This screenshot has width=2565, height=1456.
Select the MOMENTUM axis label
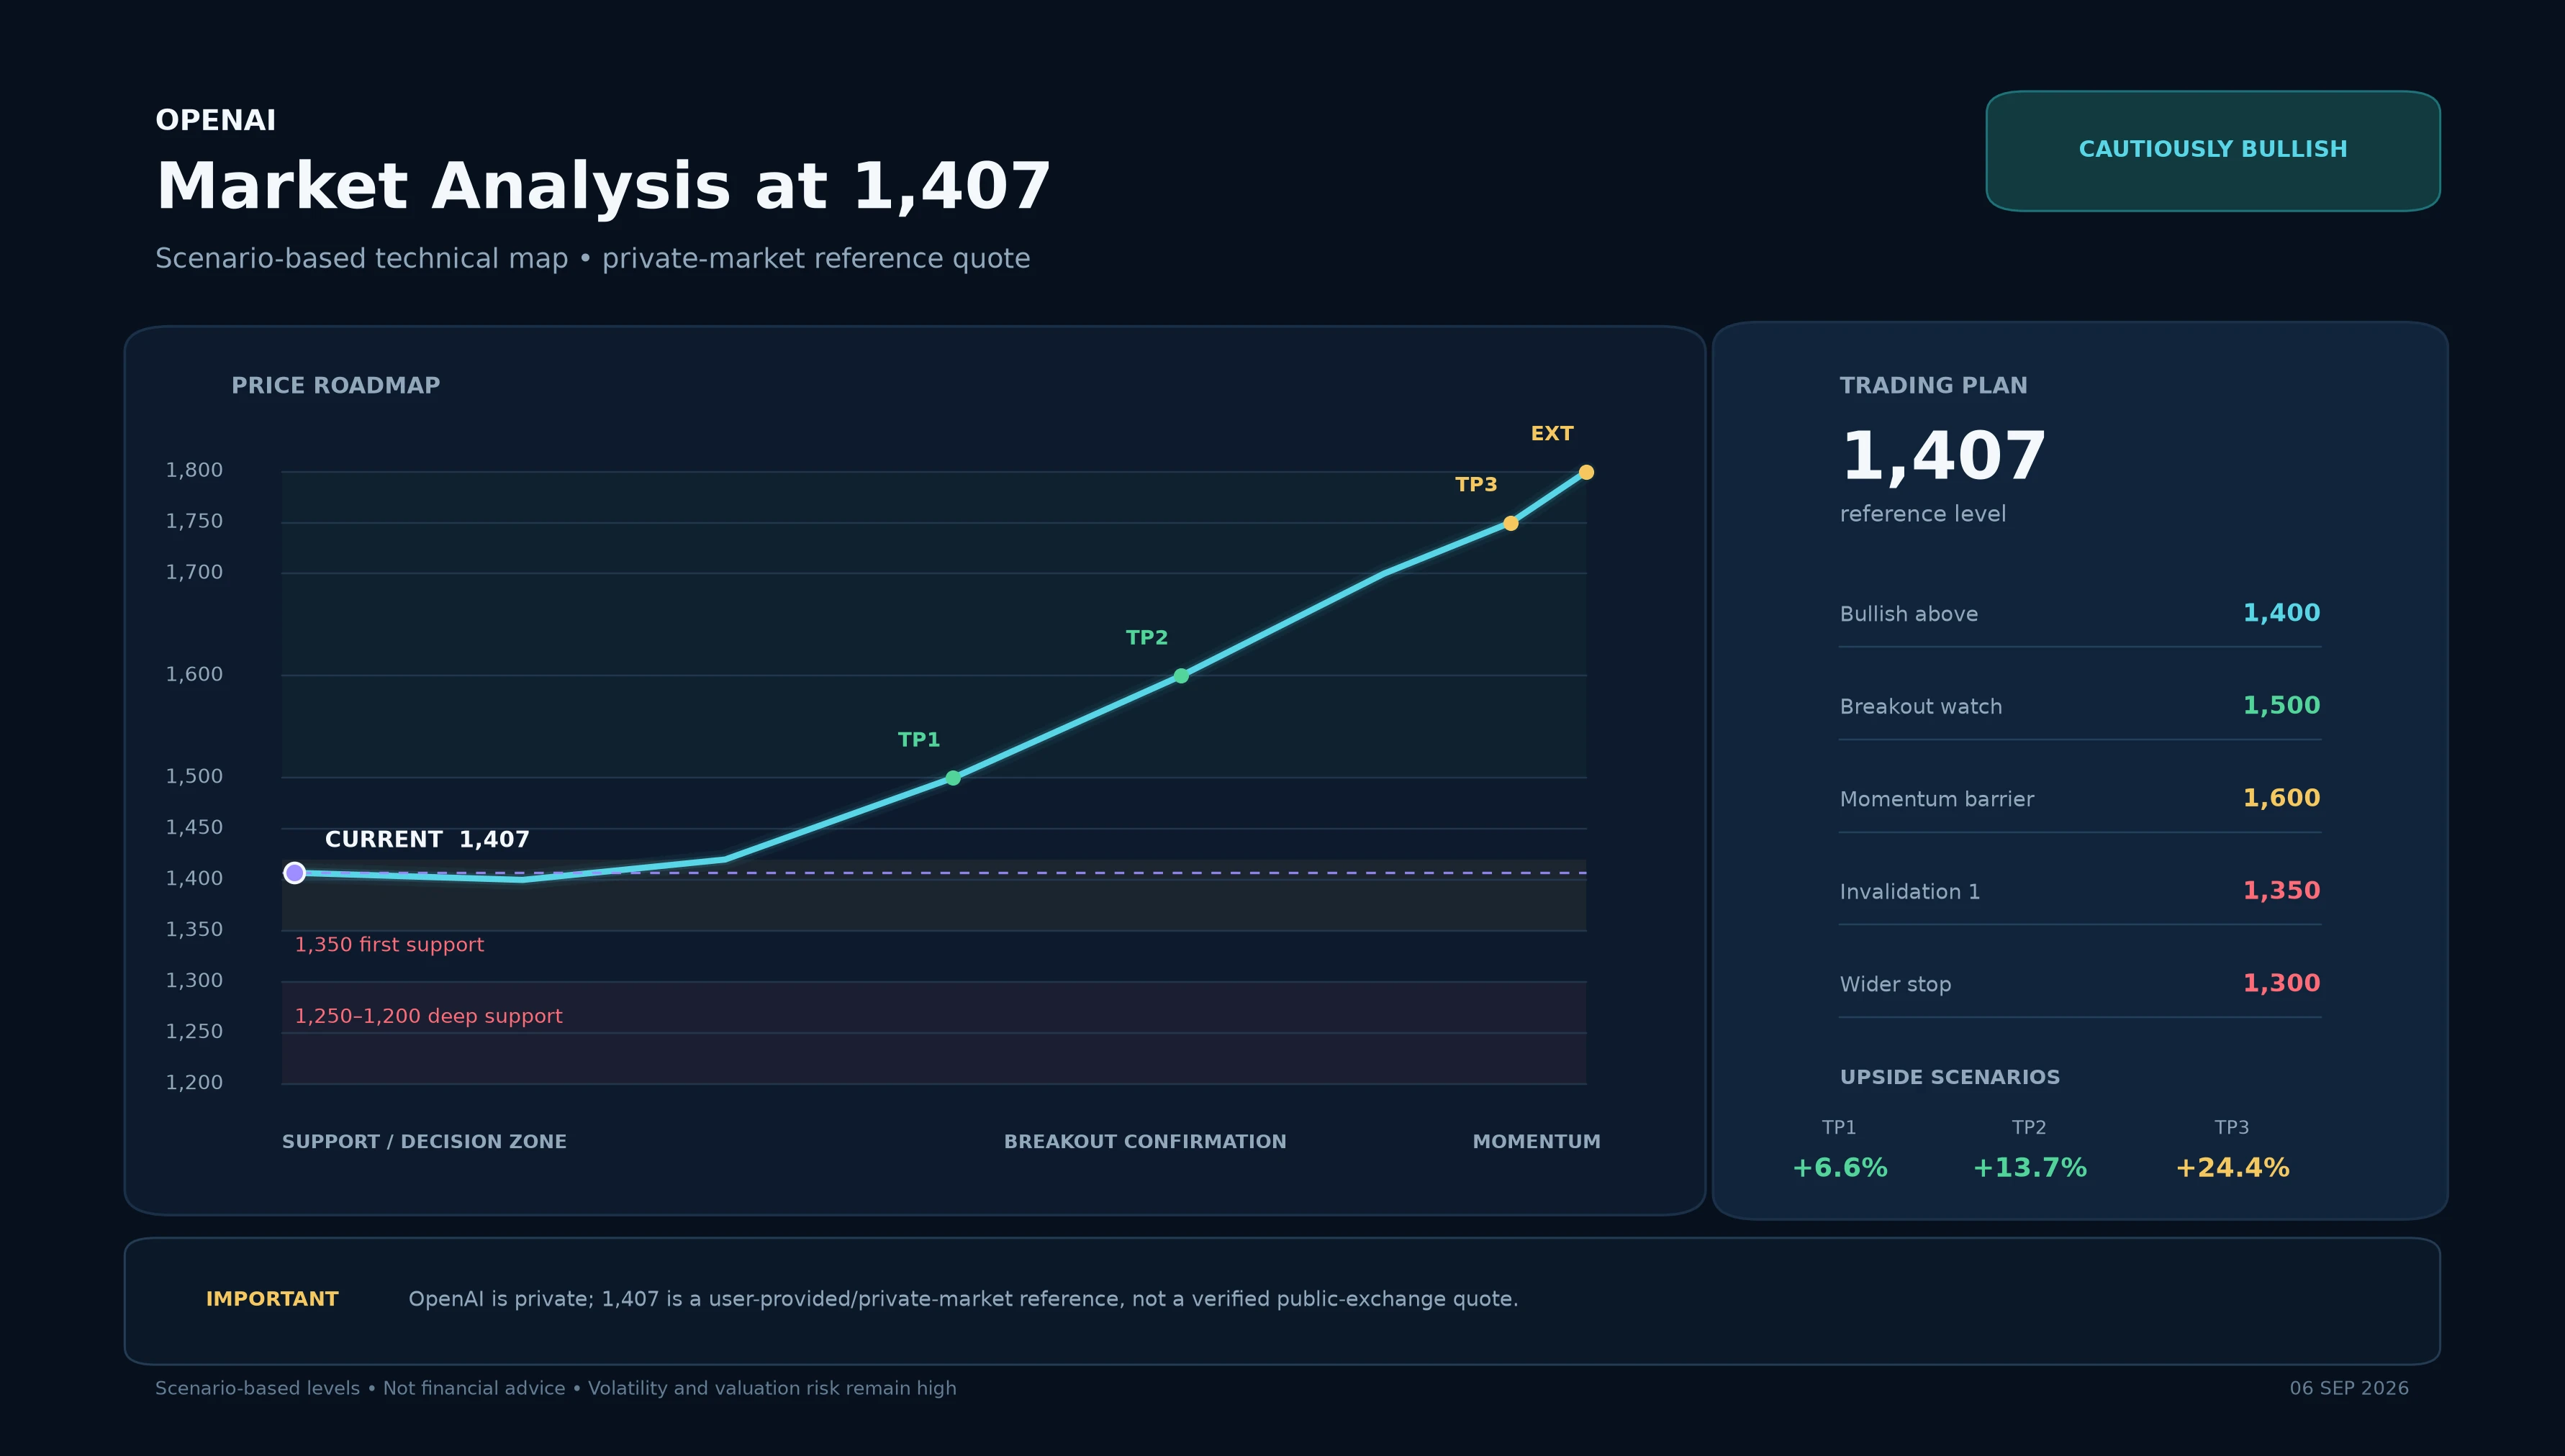[1537, 1142]
